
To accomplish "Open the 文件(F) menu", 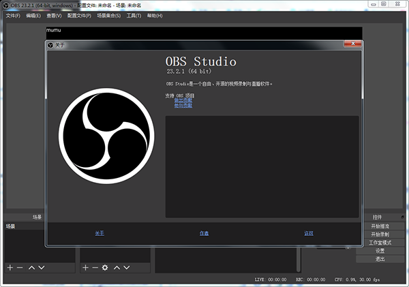I will click(x=13, y=16).
